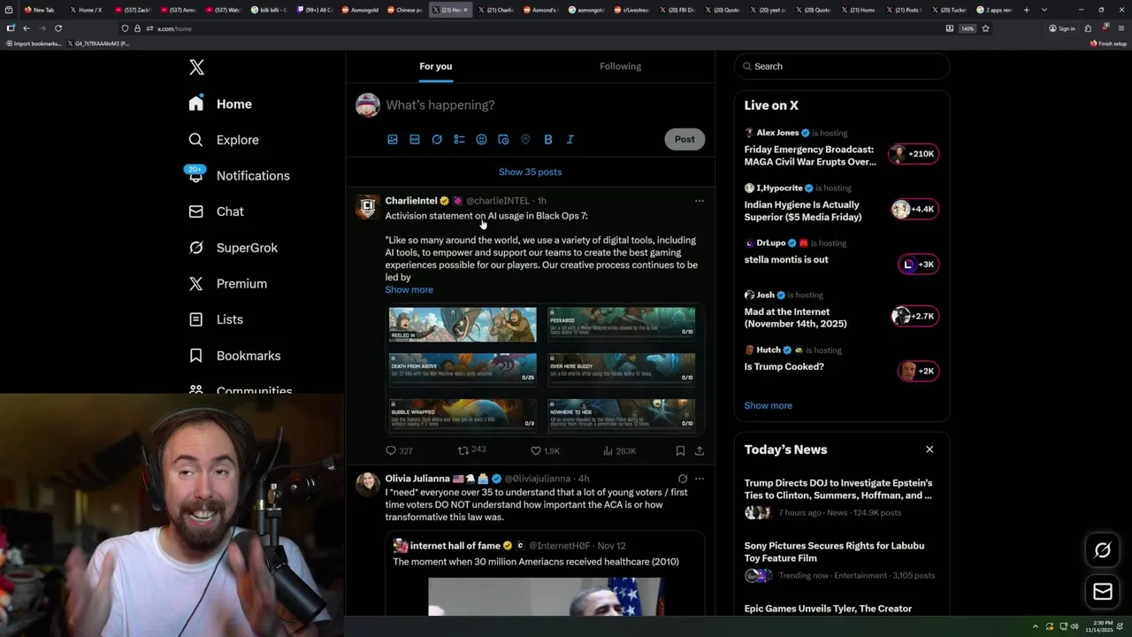Open Olivia Julianna profile name
This screenshot has width=1132, height=637.
[417, 479]
